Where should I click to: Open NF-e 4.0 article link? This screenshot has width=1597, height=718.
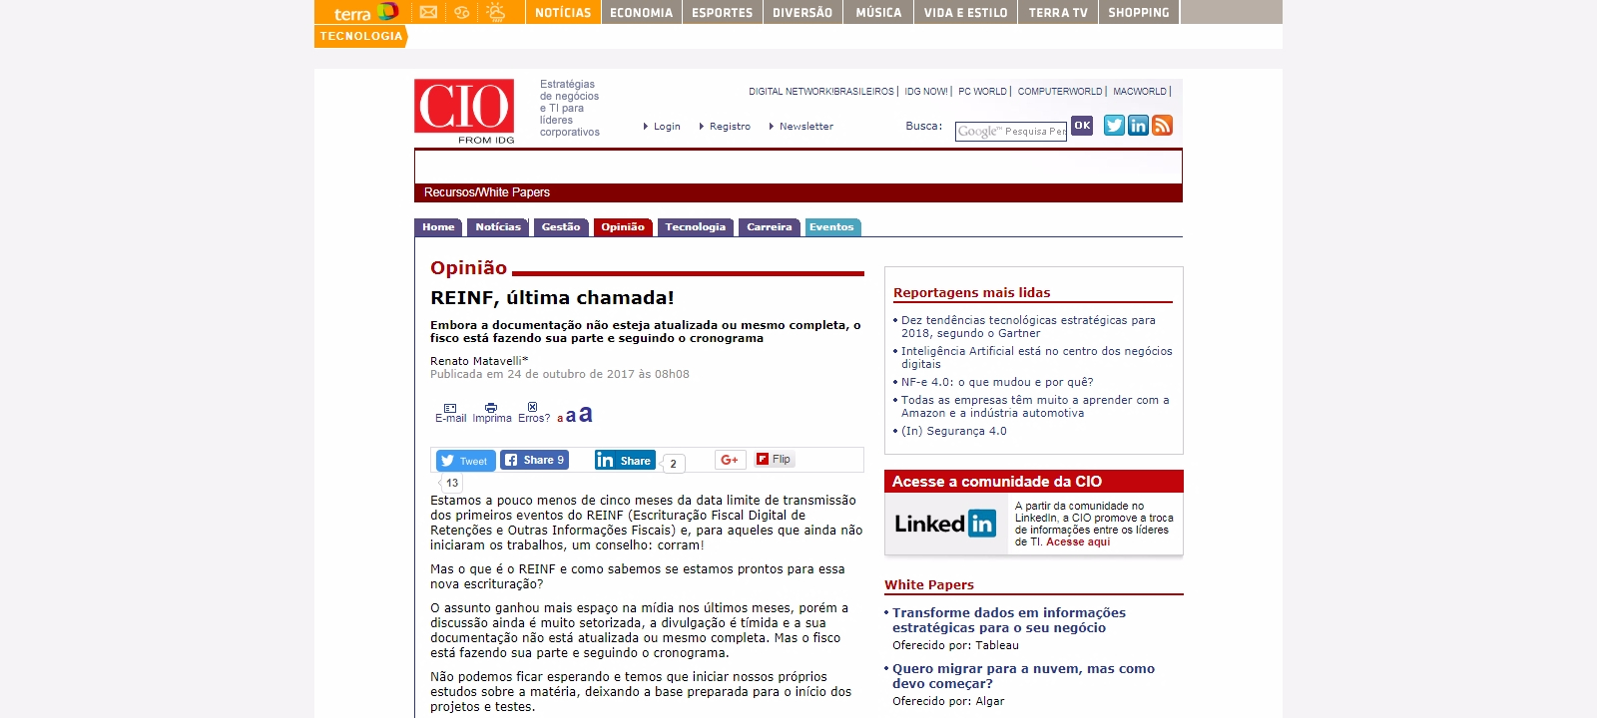tap(997, 382)
